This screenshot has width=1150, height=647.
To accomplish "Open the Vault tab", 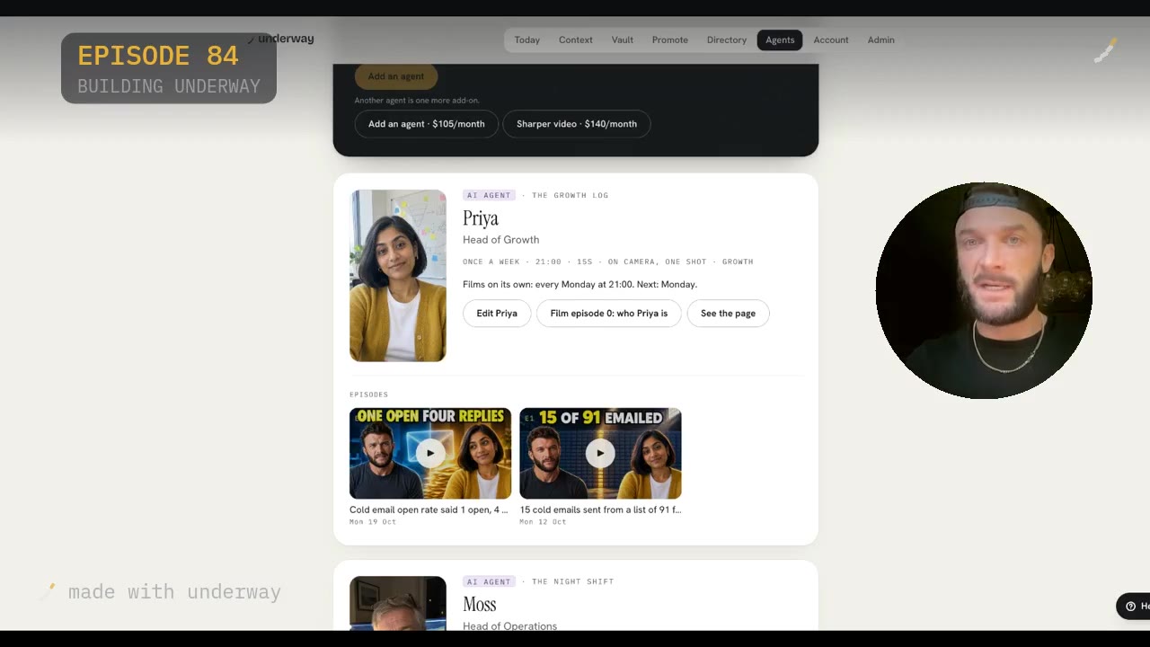I will pyautogui.click(x=623, y=40).
